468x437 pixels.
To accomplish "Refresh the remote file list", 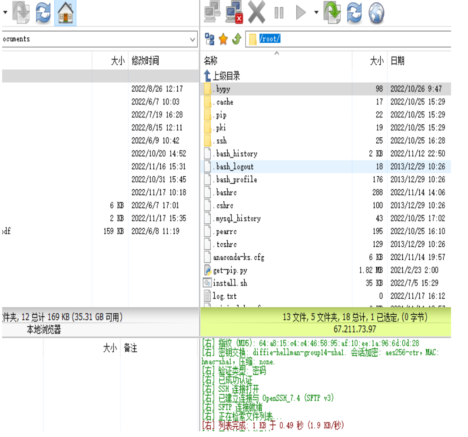I will 355,13.
